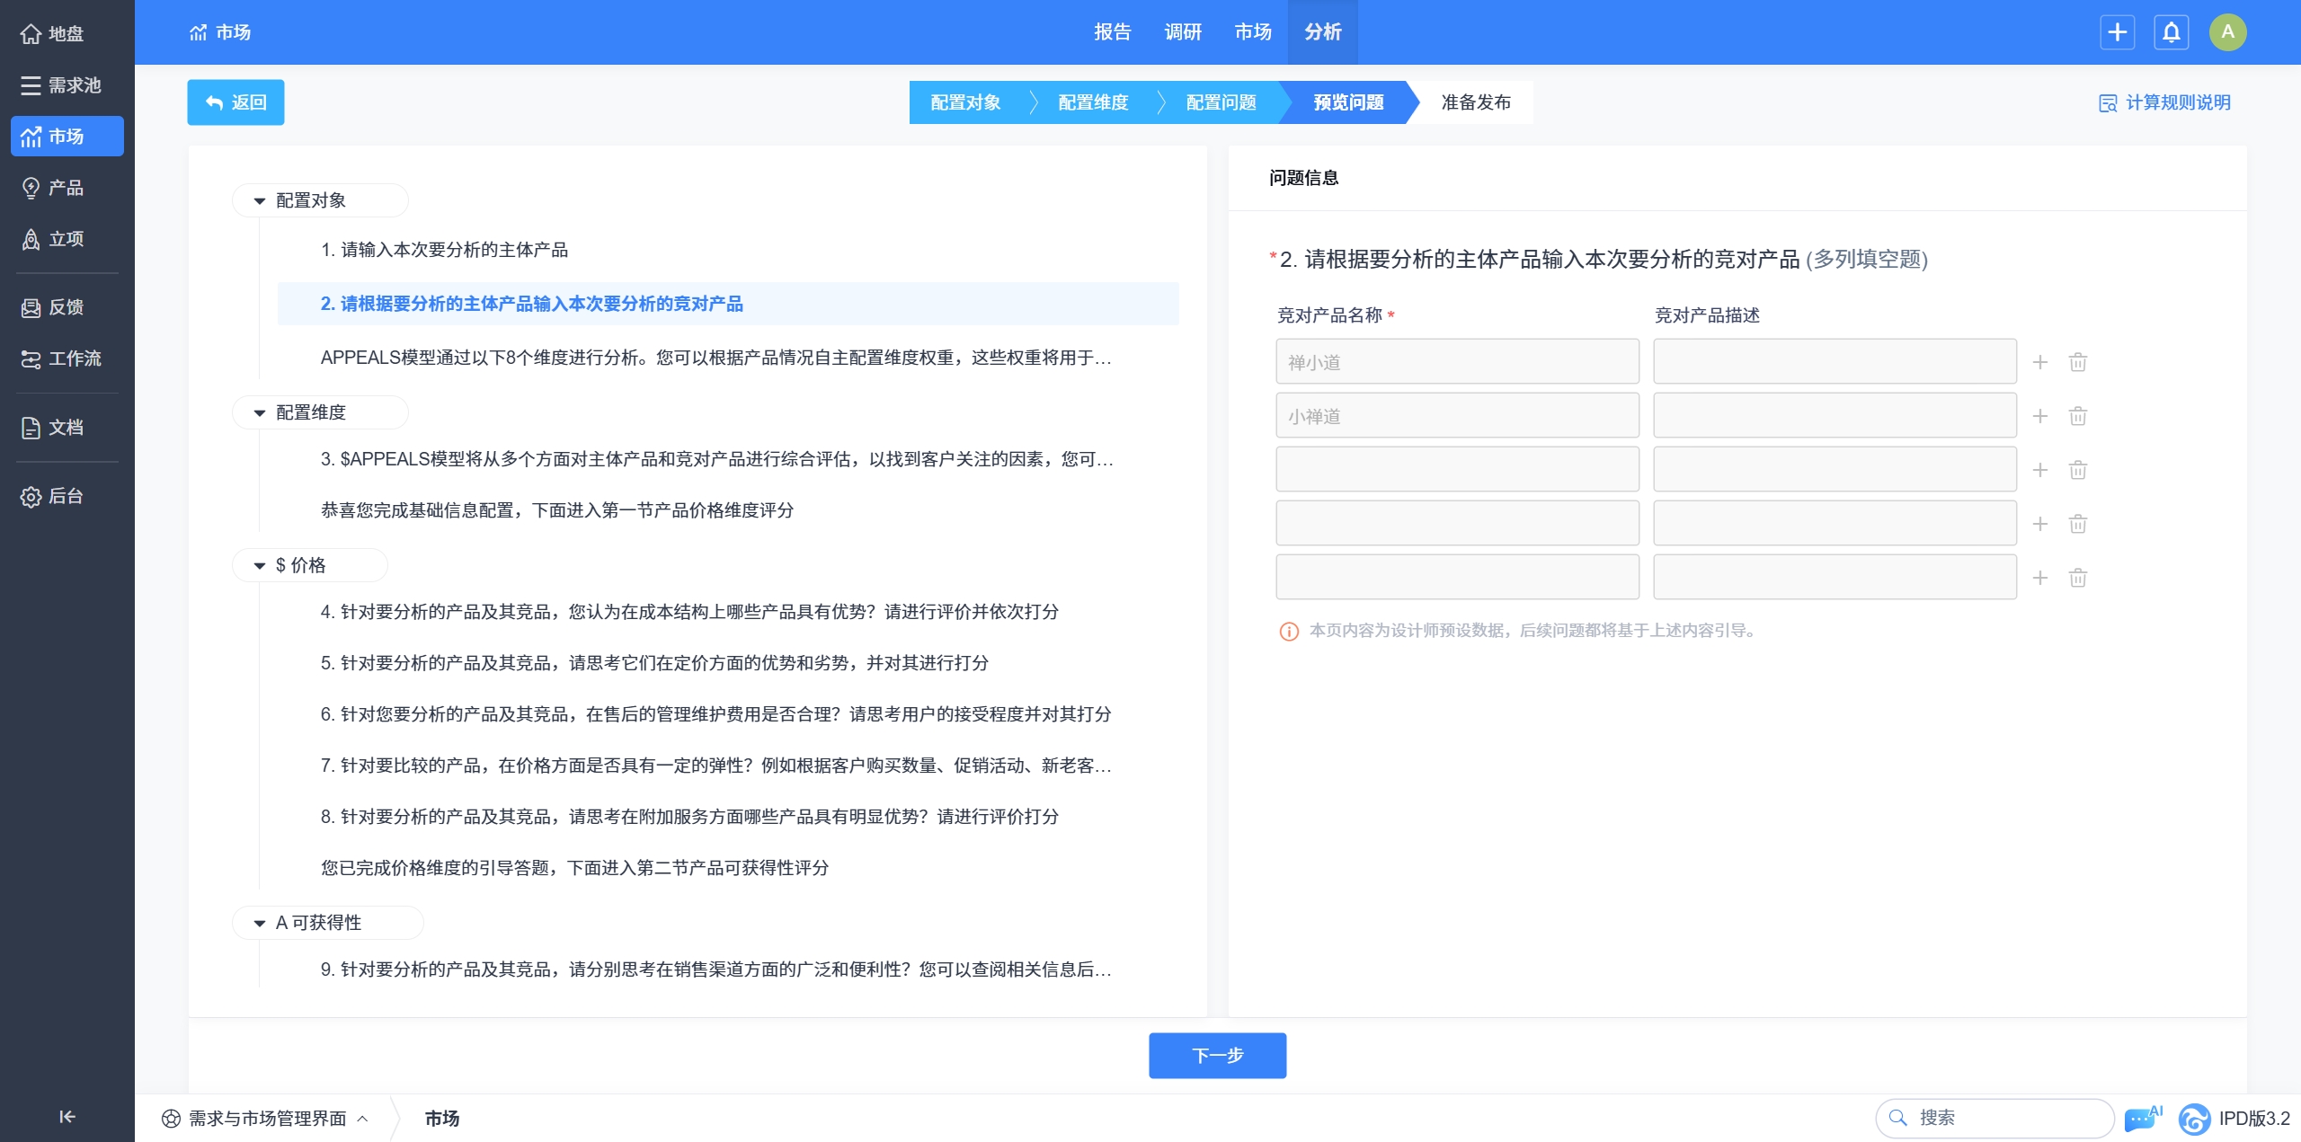The height and width of the screenshot is (1142, 2301).
Task: Open 计算规则说明 link
Action: (x=2164, y=102)
